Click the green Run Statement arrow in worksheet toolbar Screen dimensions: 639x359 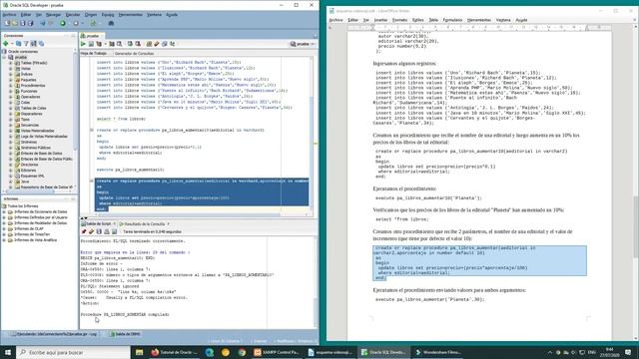tap(83, 44)
